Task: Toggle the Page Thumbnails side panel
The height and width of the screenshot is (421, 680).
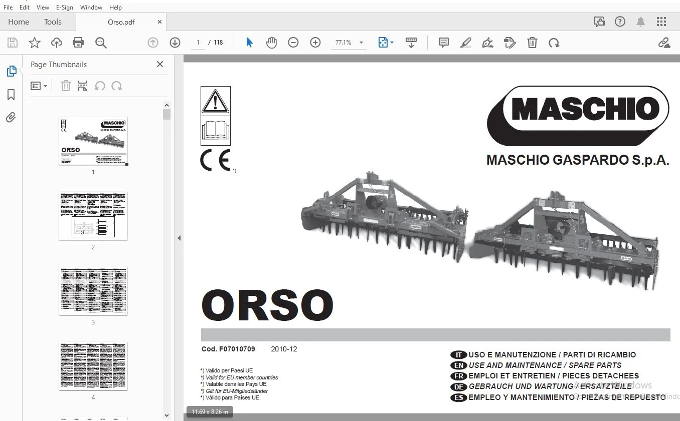Action: coord(11,71)
